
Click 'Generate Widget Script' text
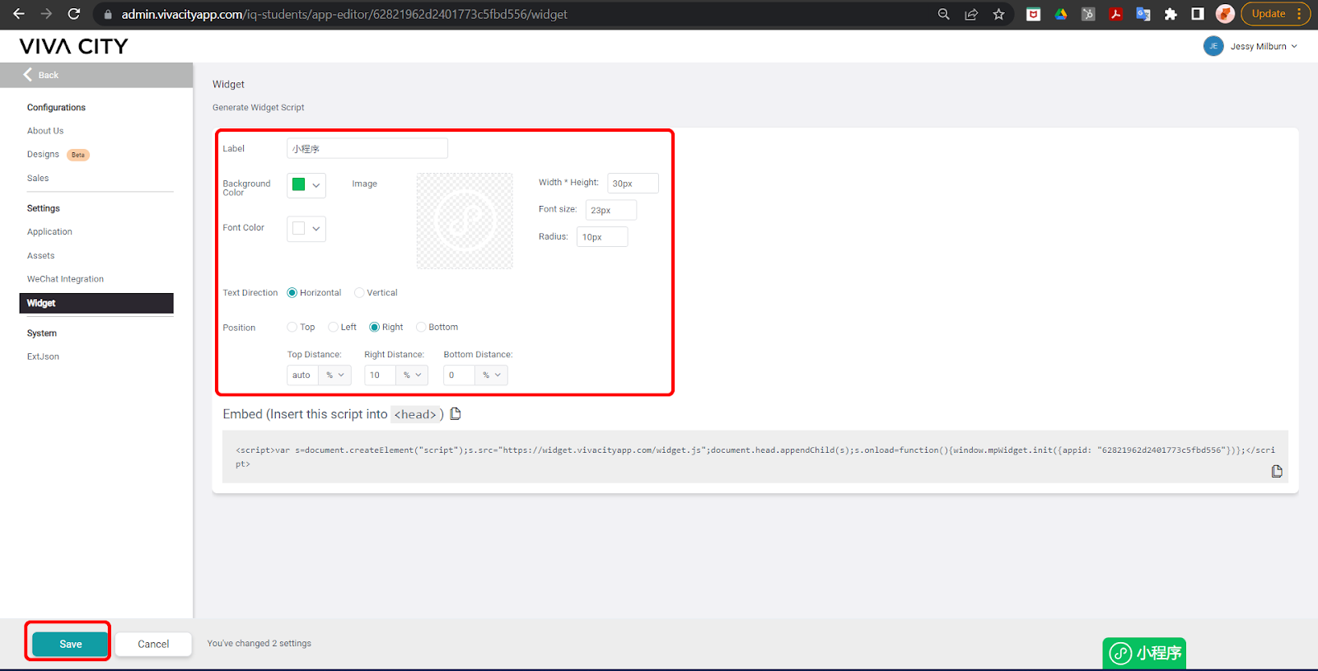(258, 108)
